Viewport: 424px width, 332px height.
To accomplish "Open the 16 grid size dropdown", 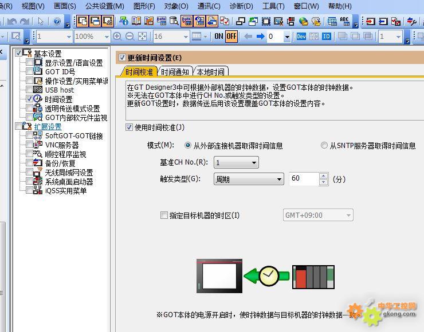I will (171, 36).
